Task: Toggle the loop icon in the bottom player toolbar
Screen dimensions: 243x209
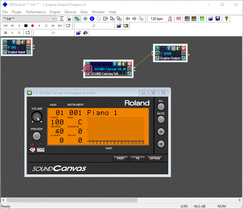Action: (x=28, y=33)
